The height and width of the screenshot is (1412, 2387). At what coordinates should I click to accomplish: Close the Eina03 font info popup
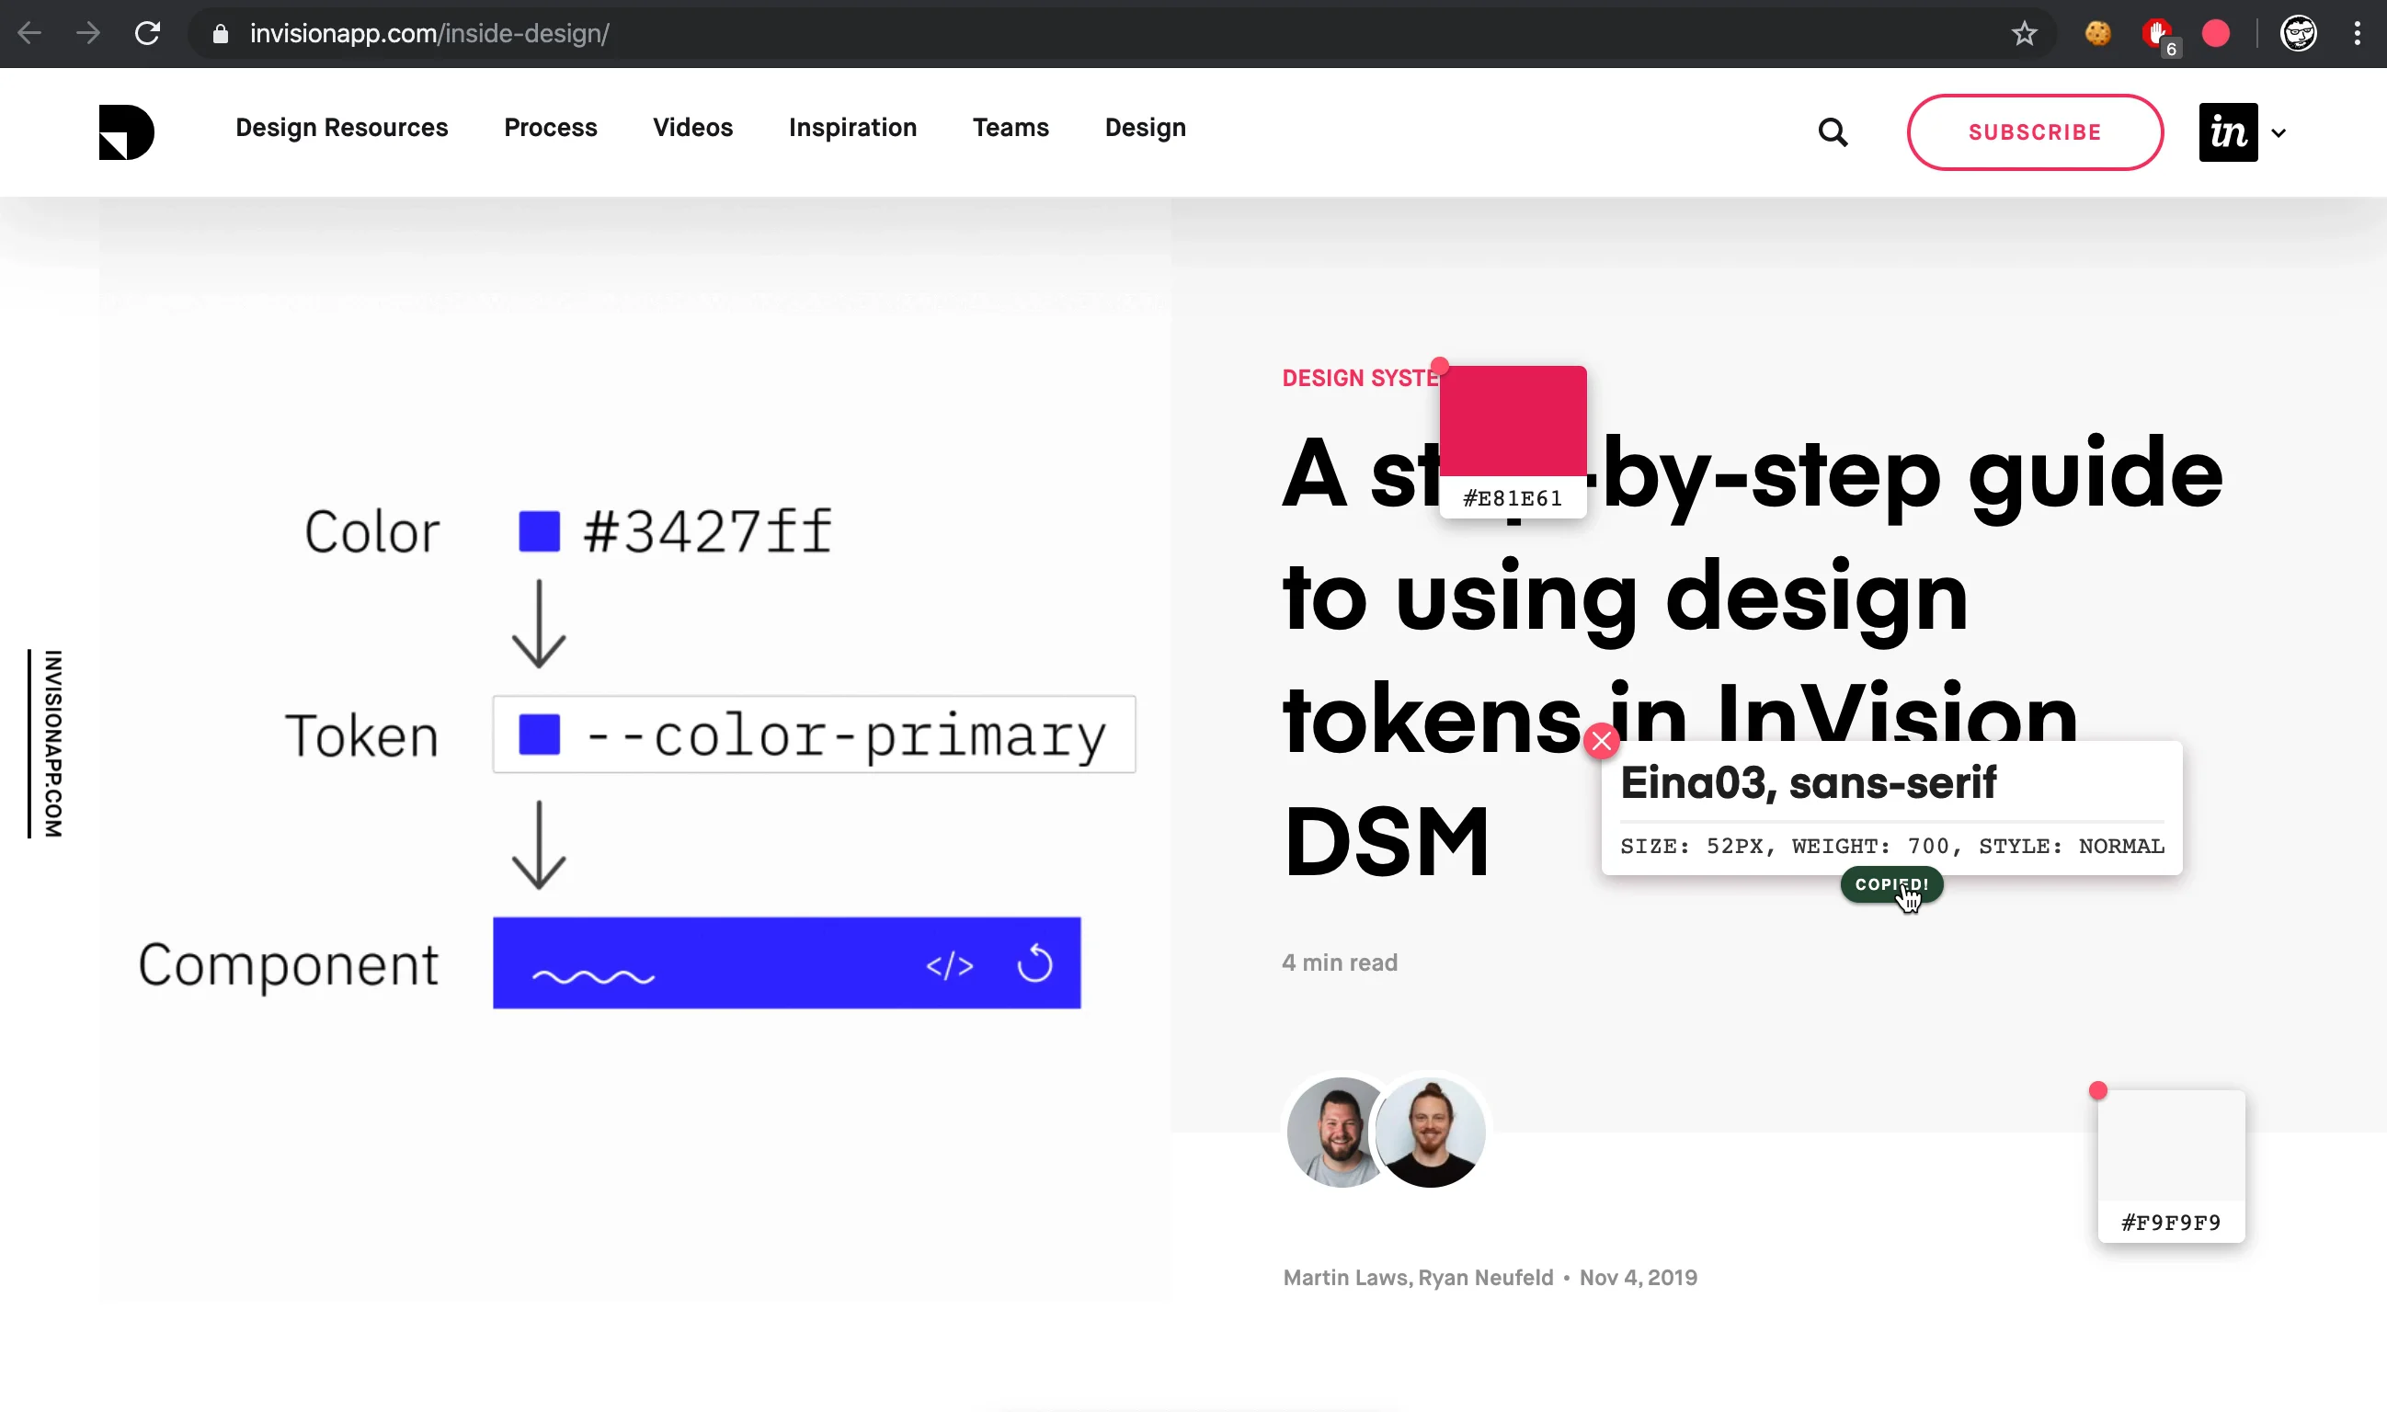click(1602, 740)
